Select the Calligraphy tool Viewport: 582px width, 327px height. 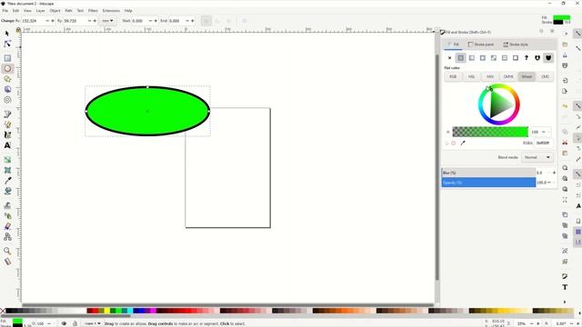pos(7,135)
